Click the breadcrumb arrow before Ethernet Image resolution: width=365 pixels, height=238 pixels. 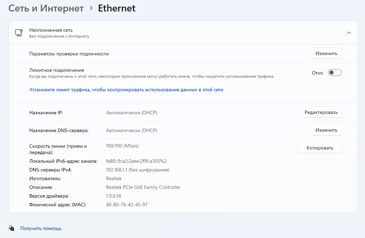[91, 8]
